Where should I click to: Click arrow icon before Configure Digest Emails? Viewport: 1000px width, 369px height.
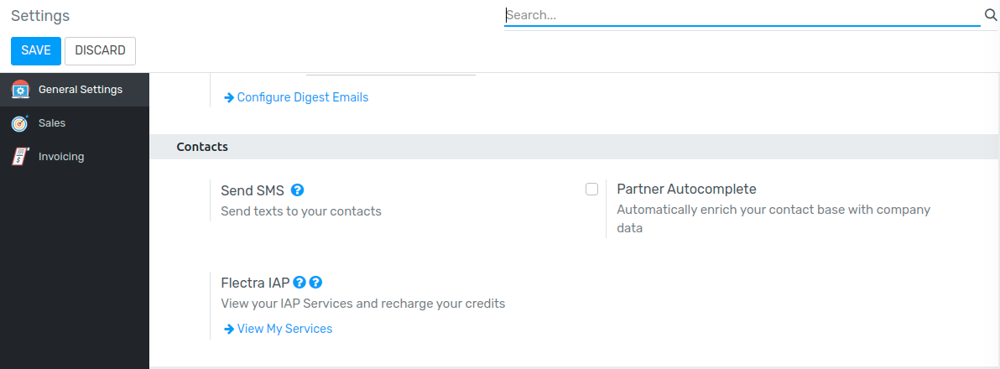tap(229, 97)
